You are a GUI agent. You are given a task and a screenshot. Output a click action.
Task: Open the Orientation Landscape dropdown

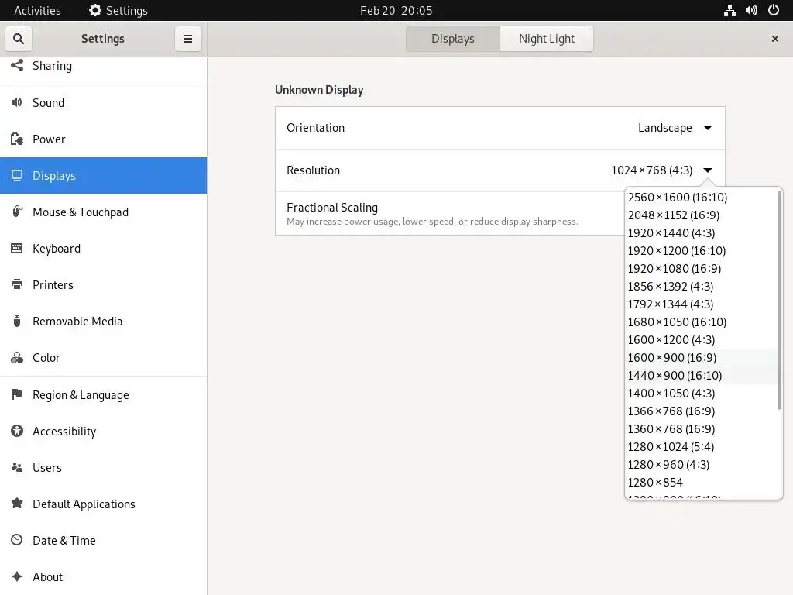(675, 128)
